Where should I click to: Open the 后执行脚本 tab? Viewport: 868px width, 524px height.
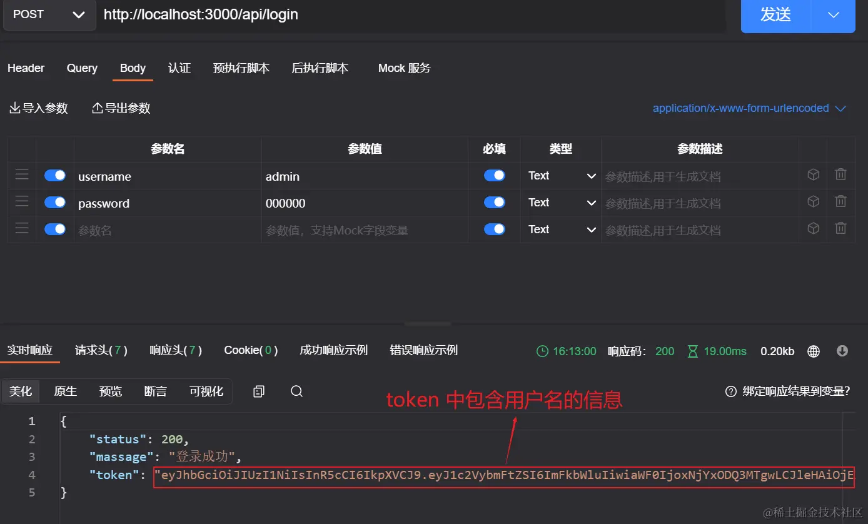[x=320, y=68]
